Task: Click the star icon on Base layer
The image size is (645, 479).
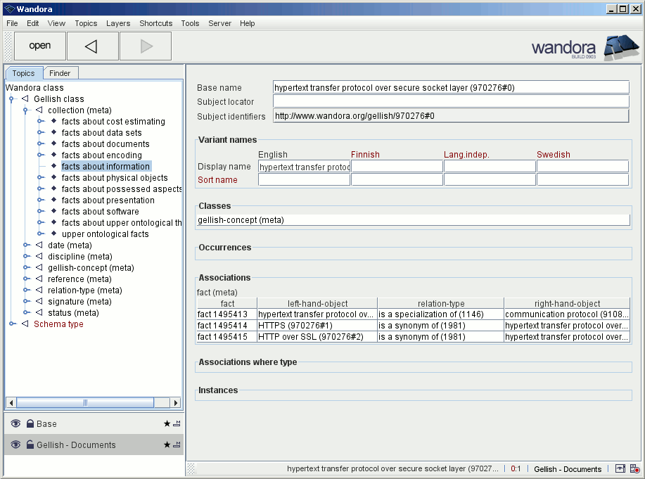Action: pos(167,424)
